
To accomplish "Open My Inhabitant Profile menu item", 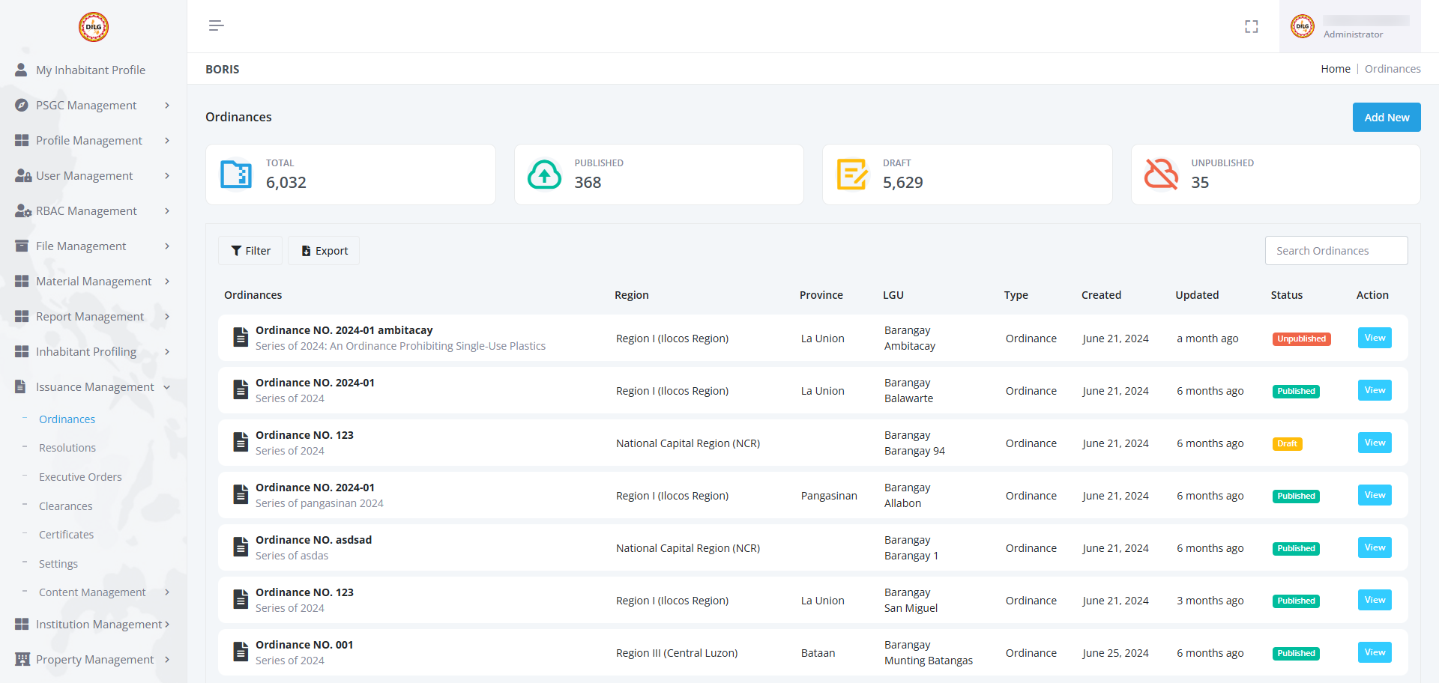I will coord(90,70).
